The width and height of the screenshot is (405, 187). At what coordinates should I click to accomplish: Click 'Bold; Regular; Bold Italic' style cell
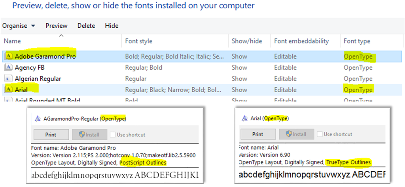pos(174,56)
